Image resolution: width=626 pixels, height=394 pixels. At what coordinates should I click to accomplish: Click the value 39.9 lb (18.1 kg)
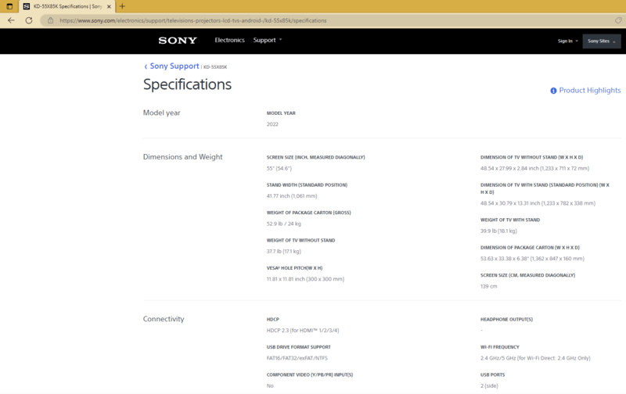coord(498,231)
